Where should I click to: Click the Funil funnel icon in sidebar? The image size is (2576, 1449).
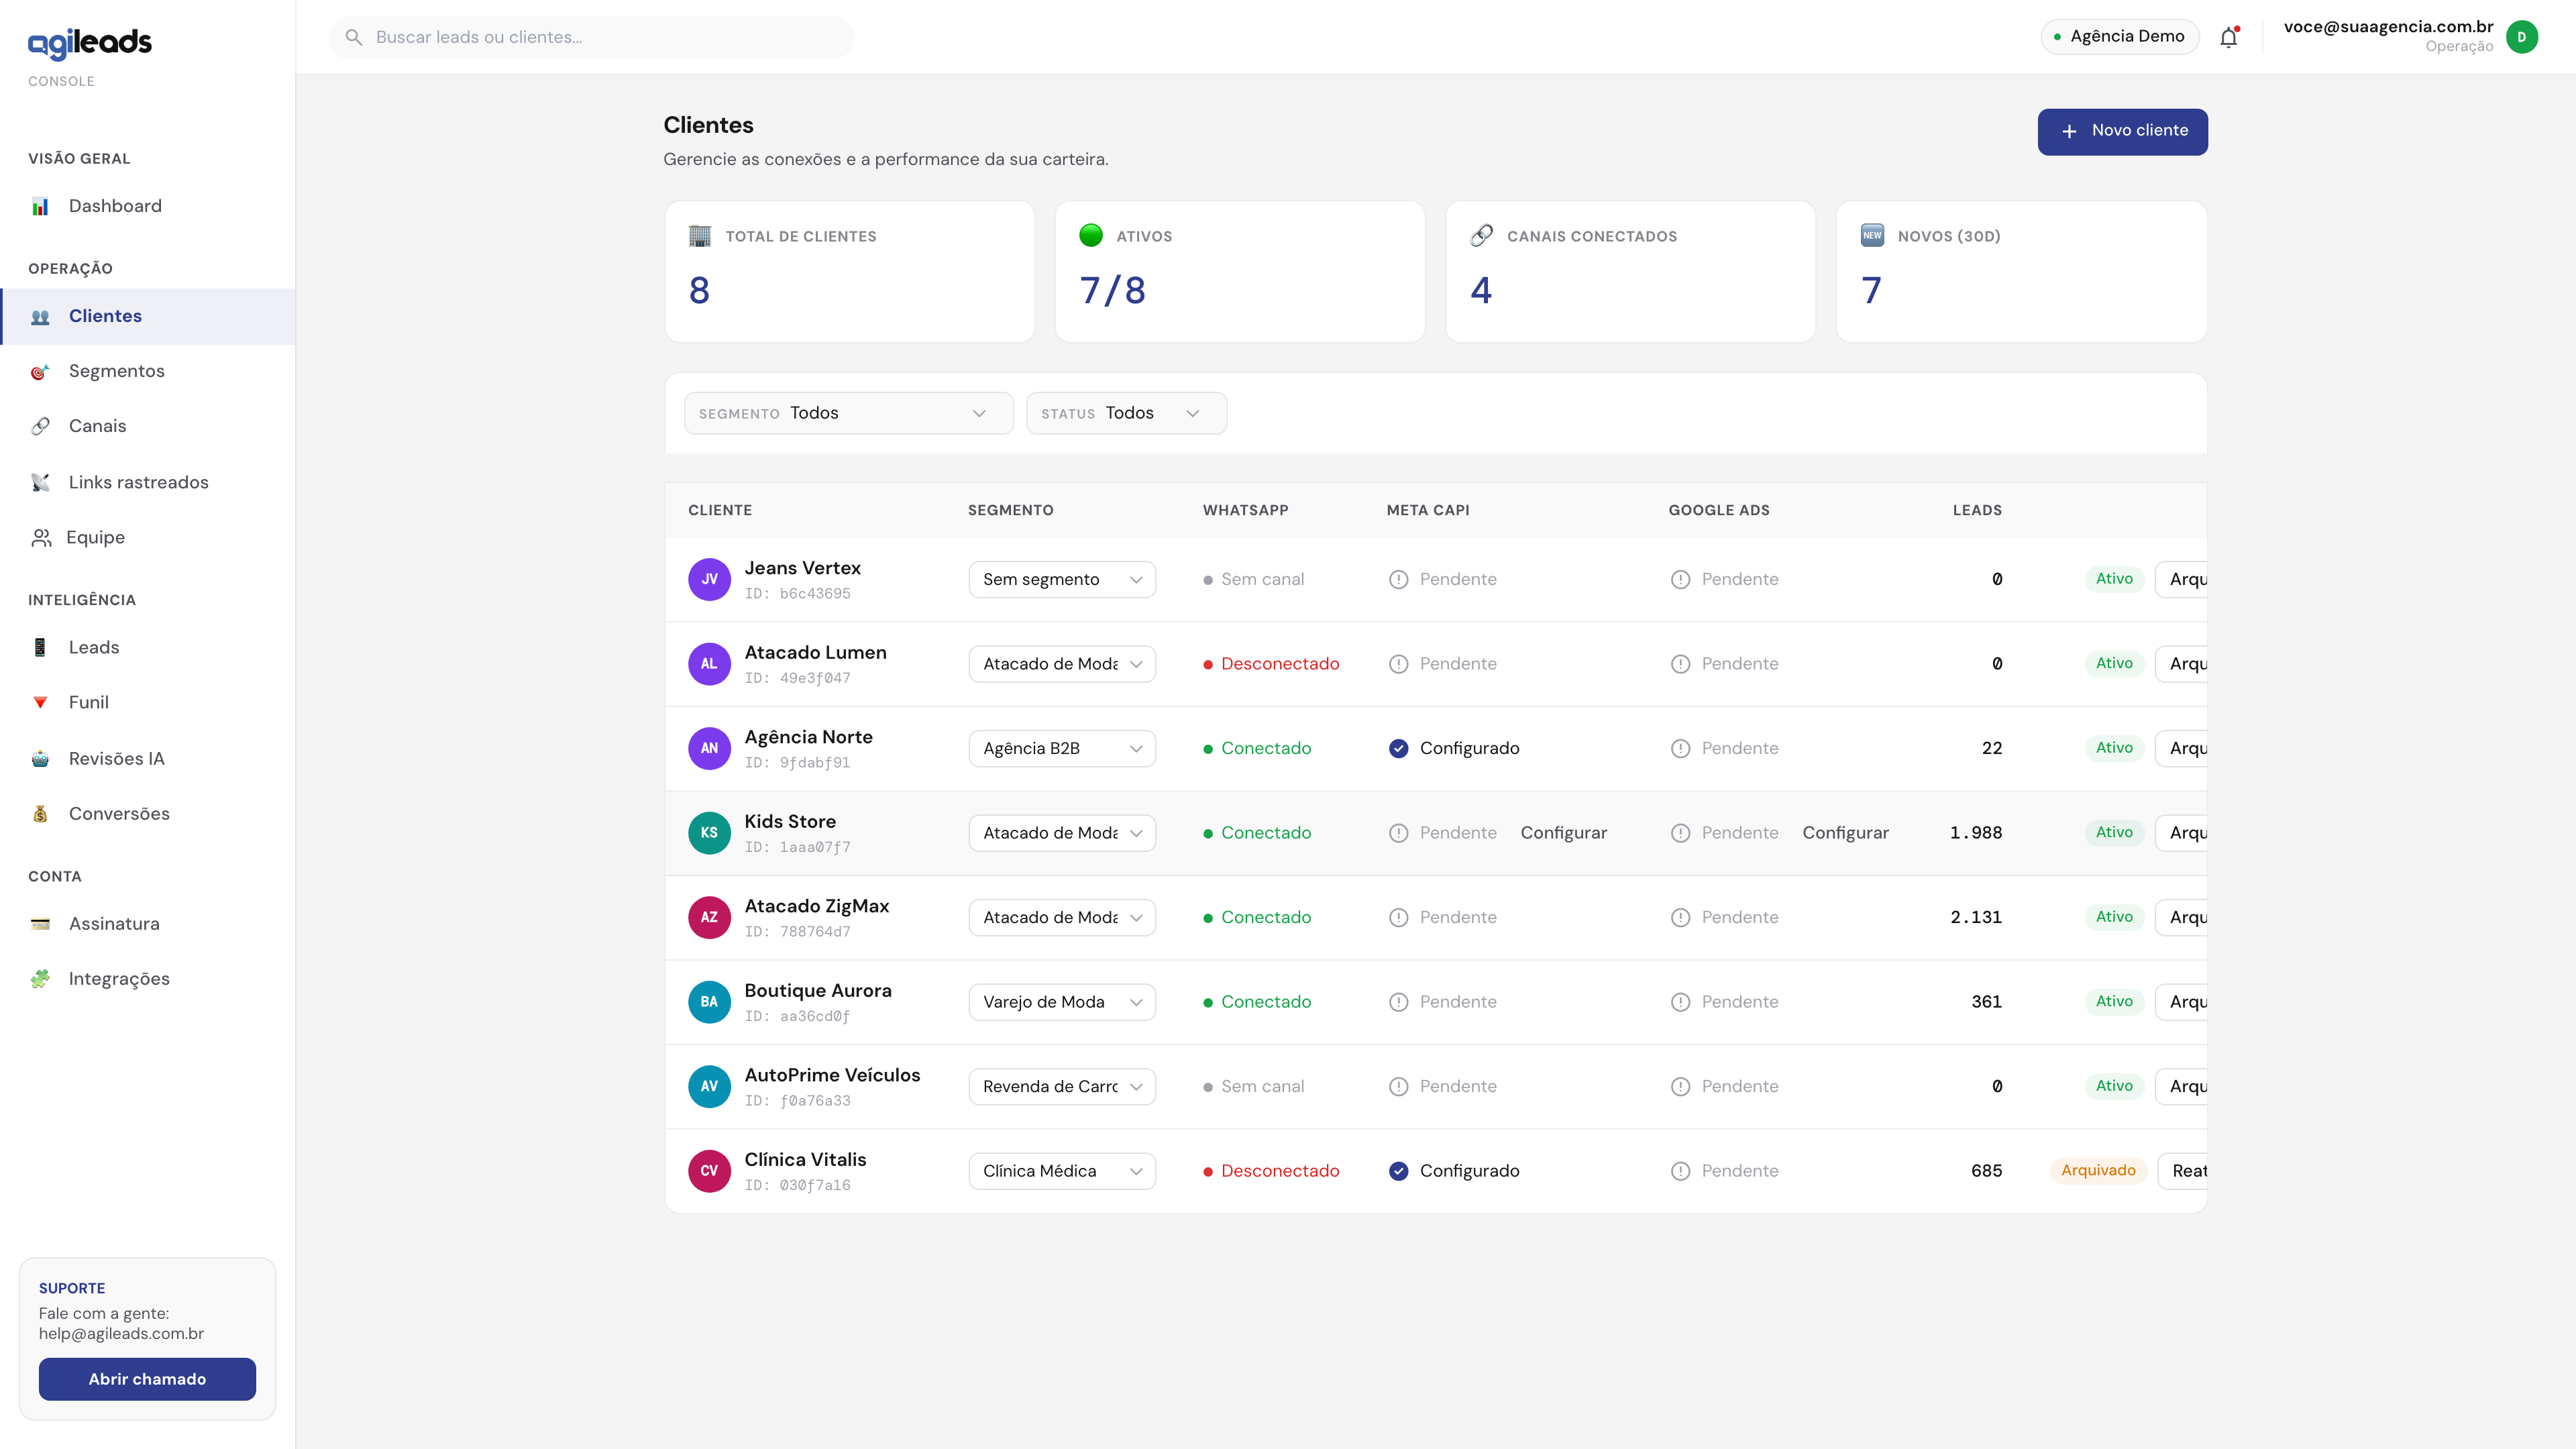coord(40,703)
